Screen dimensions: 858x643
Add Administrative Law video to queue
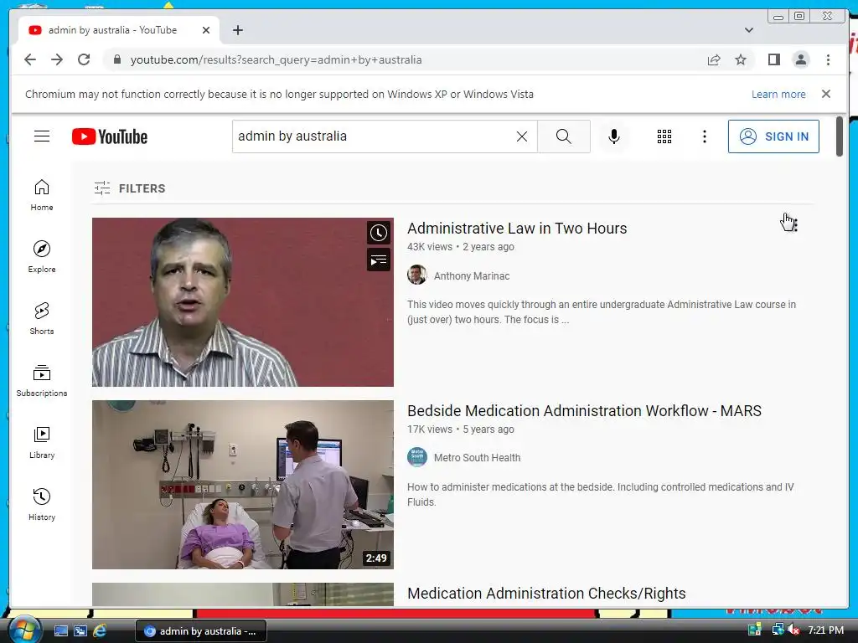(378, 260)
